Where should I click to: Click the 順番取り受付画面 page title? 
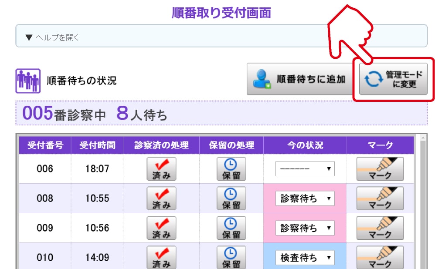point(221,13)
